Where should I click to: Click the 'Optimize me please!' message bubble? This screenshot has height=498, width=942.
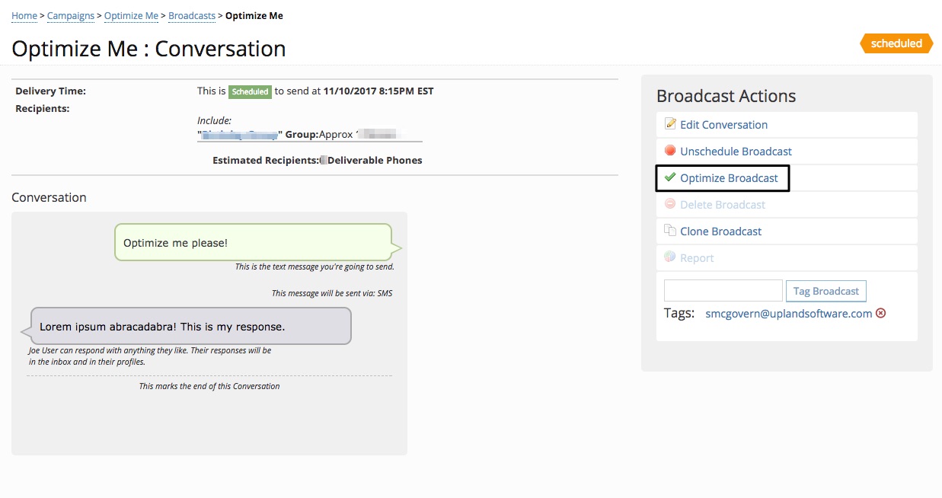coord(253,243)
